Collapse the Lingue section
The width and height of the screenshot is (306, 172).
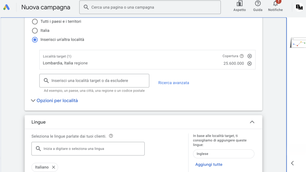pos(252,122)
